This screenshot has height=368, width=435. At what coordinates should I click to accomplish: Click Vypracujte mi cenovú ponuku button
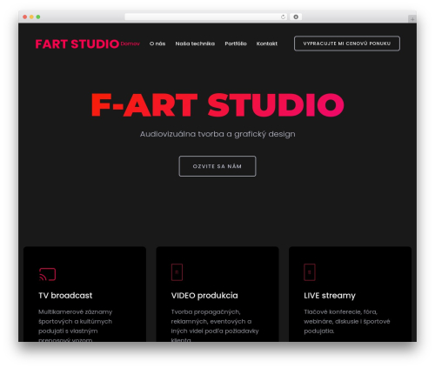pyautogui.click(x=347, y=43)
